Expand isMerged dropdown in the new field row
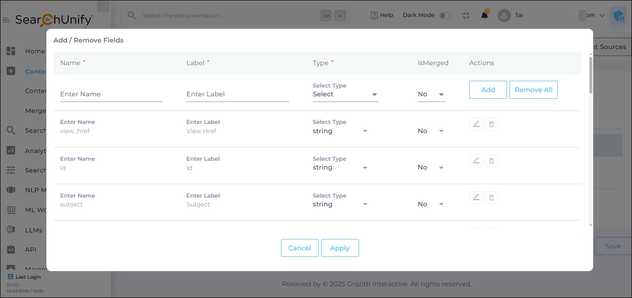This screenshot has width=632, height=298. click(431, 94)
